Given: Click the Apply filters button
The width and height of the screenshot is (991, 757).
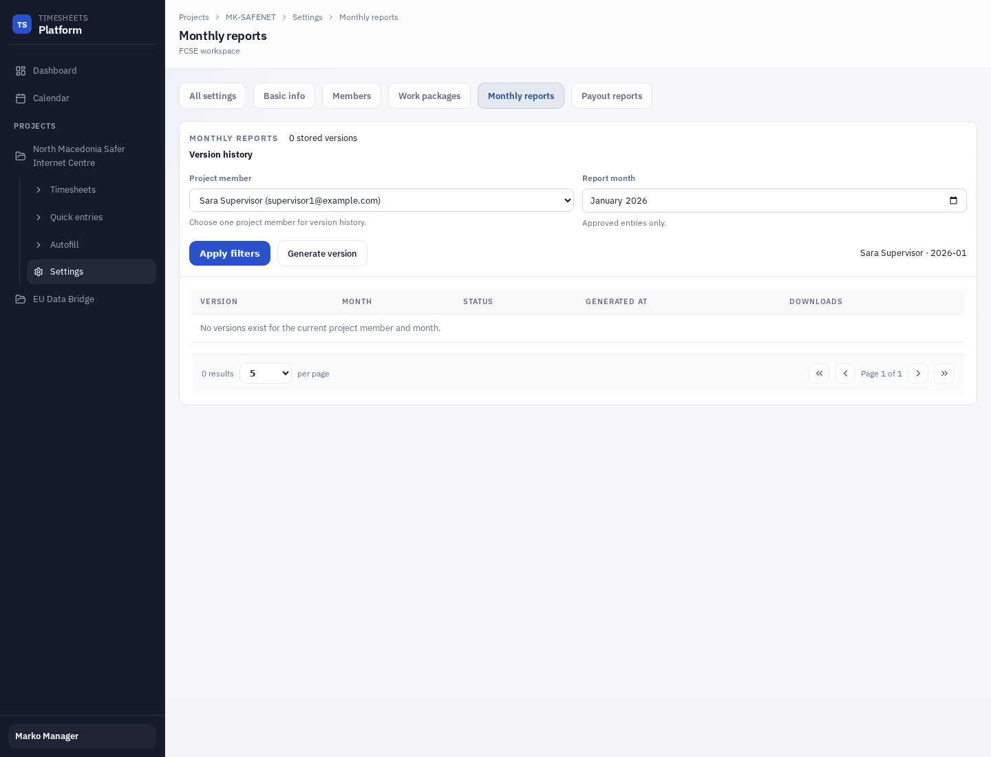Looking at the screenshot, I should (230, 253).
